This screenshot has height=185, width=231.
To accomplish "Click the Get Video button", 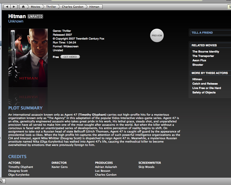I will (70, 57).
